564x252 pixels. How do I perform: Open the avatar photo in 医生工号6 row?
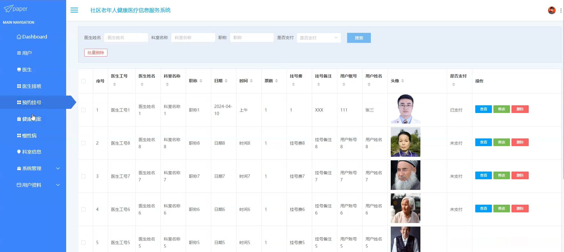(406, 208)
